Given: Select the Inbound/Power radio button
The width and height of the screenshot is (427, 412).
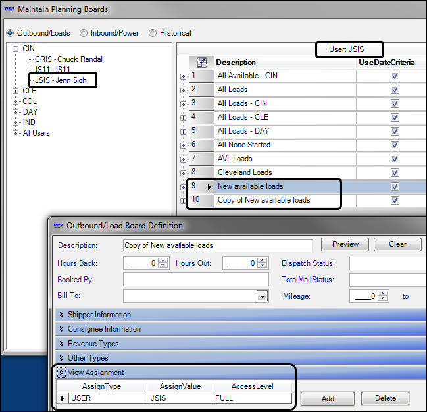Looking at the screenshot, I should pyautogui.click(x=84, y=33).
